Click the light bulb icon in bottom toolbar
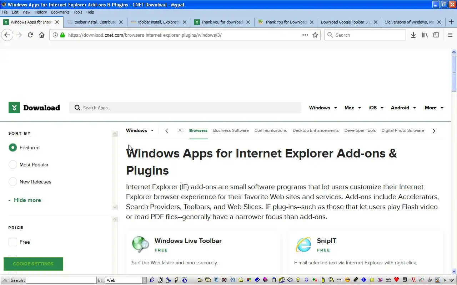This screenshot has height=285, width=457. pos(298,280)
